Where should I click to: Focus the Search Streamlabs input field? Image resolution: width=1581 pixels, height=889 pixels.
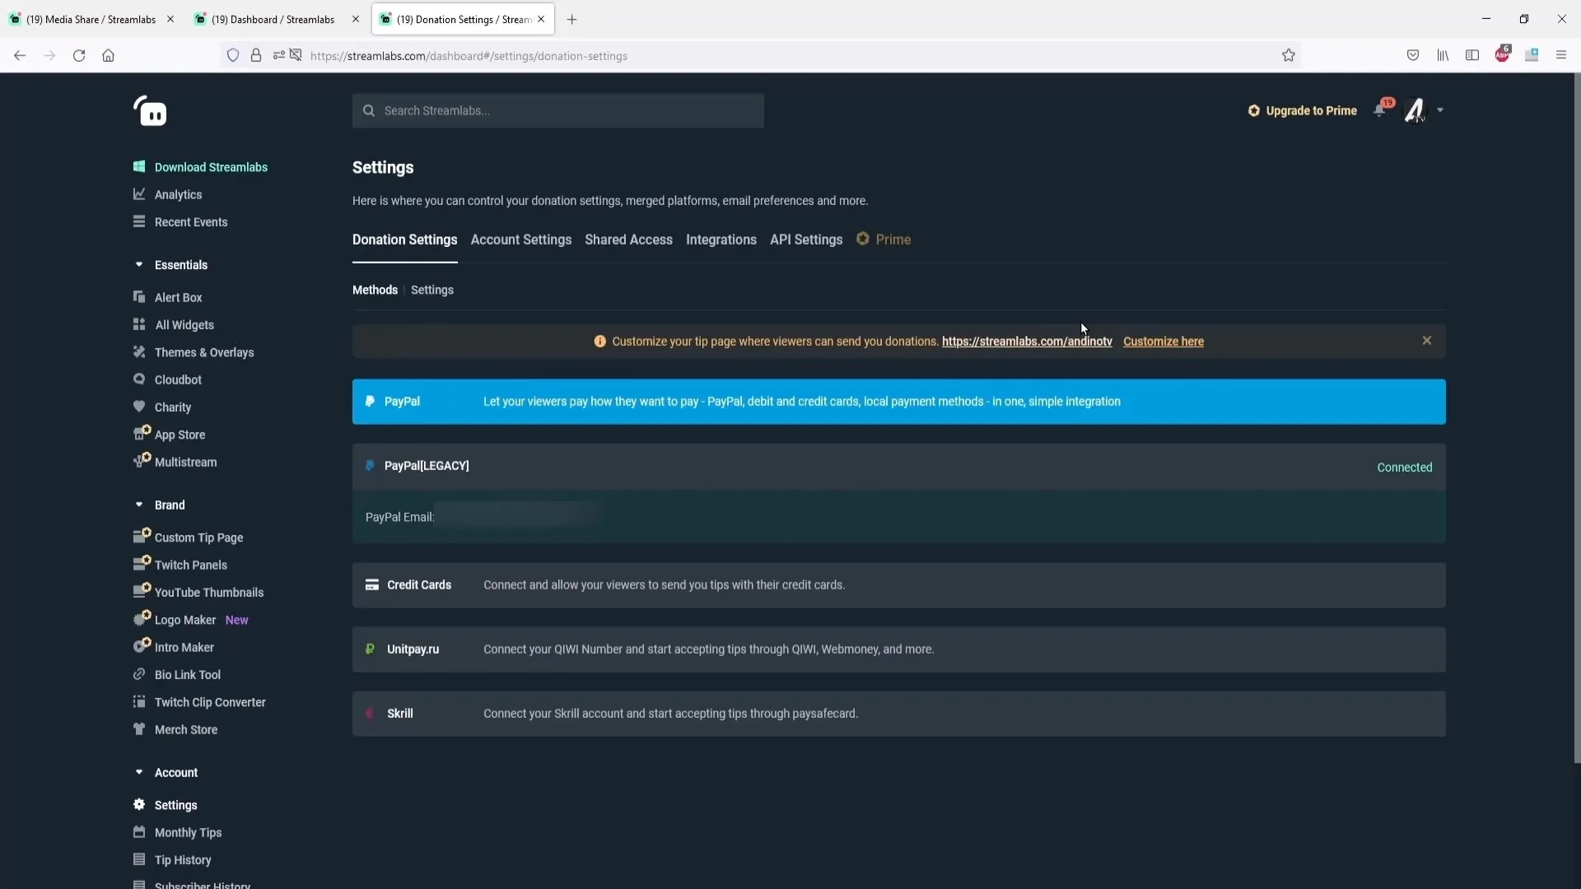coord(558,110)
